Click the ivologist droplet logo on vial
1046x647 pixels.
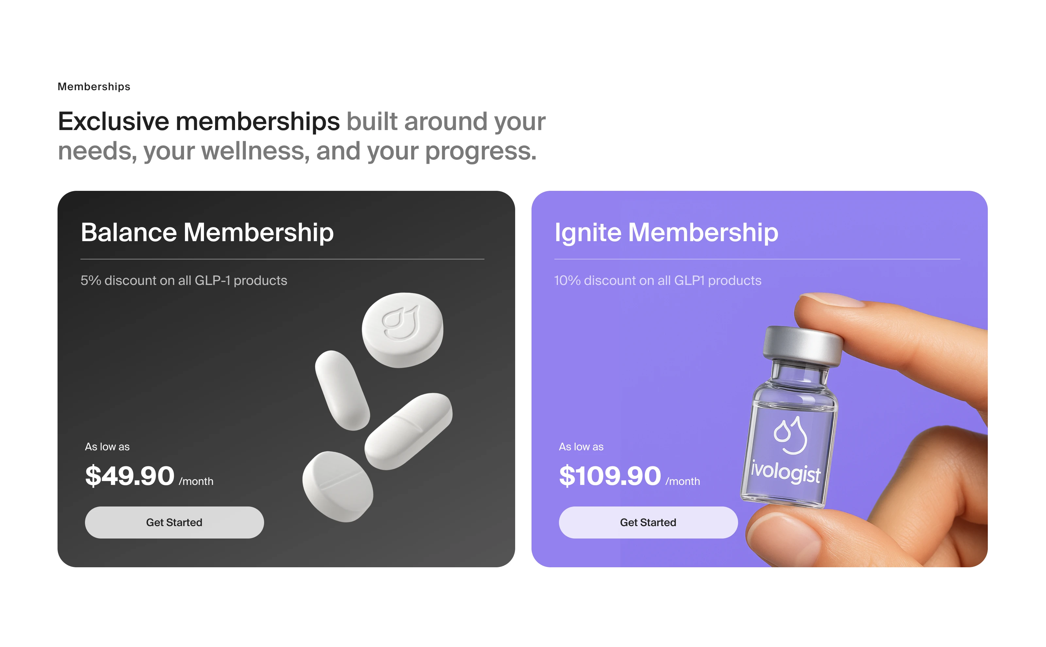pyautogui.click(x=790, y=435)
